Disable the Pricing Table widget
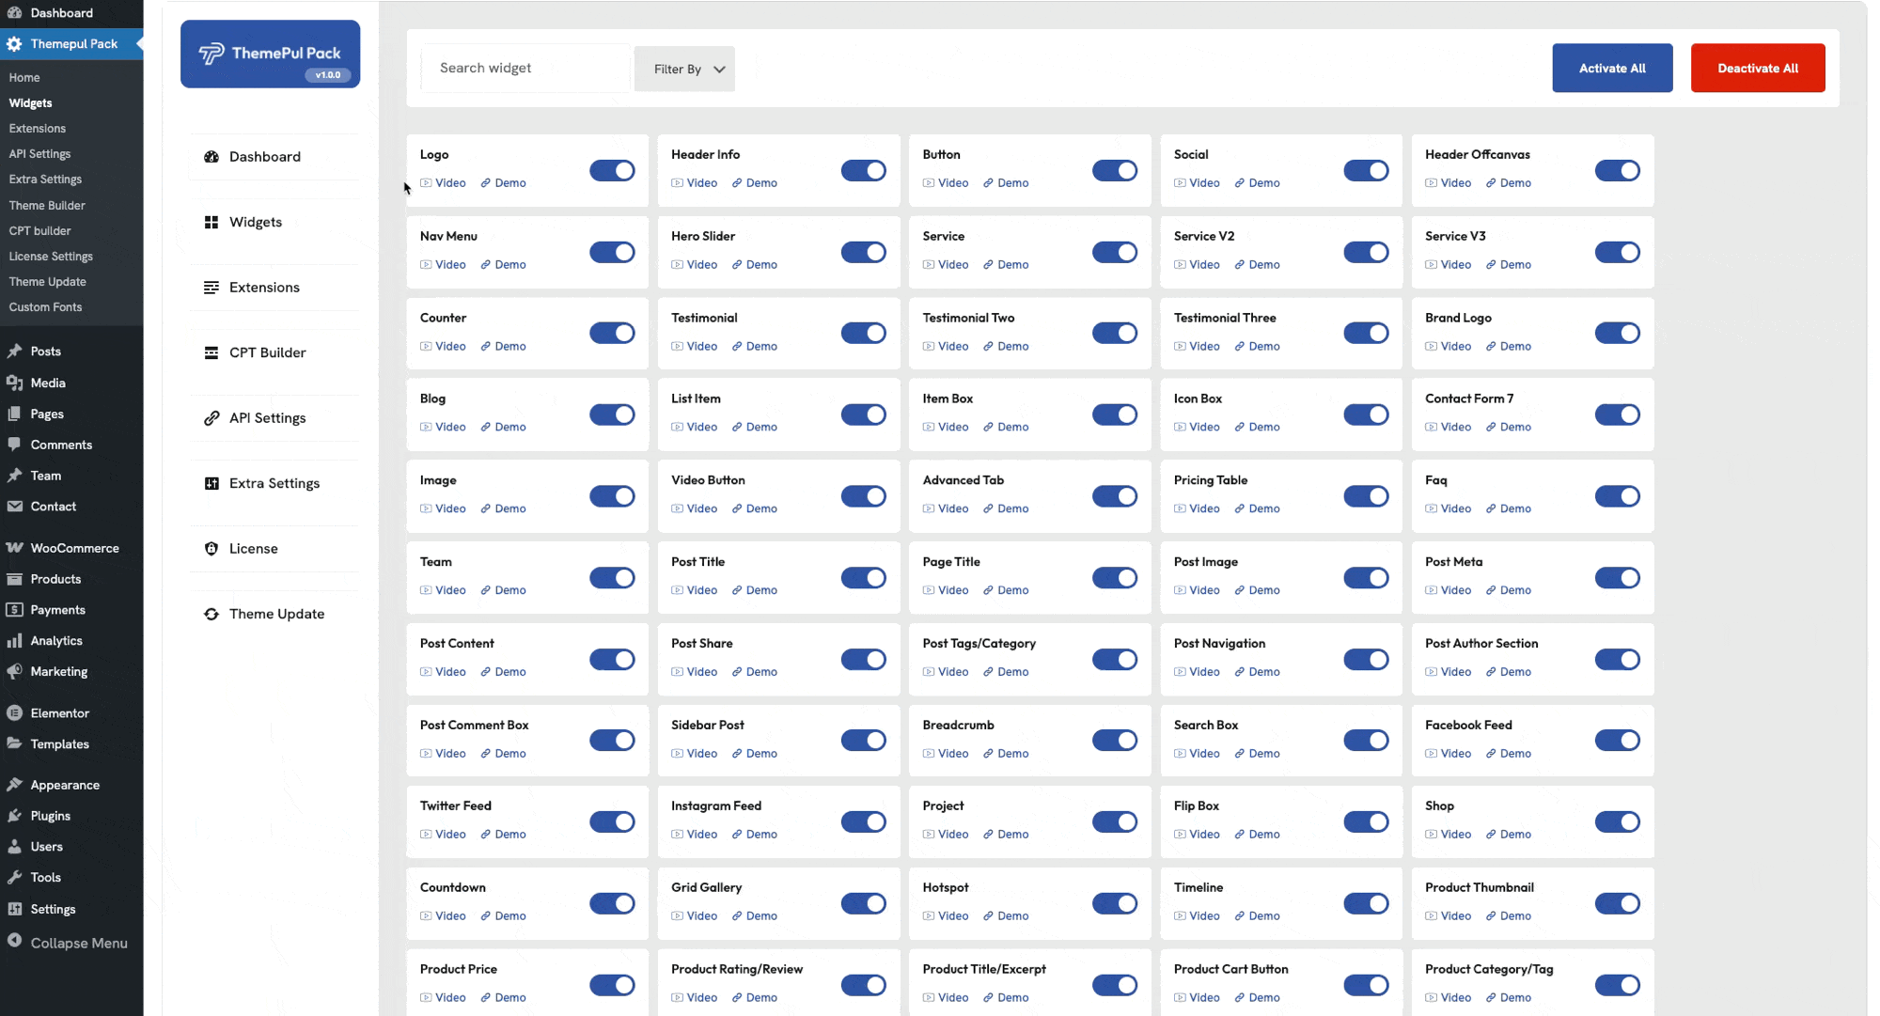The width and height of the screenshot is (1880, 1016). [1366, 496]
